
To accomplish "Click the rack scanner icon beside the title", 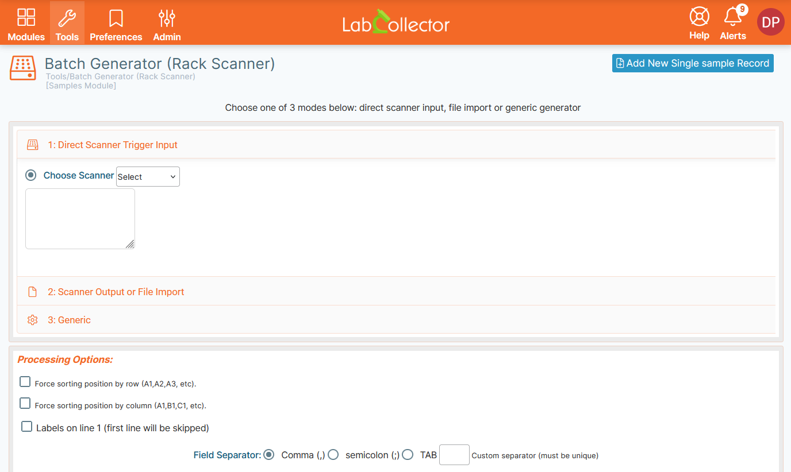I will point(23,68).
